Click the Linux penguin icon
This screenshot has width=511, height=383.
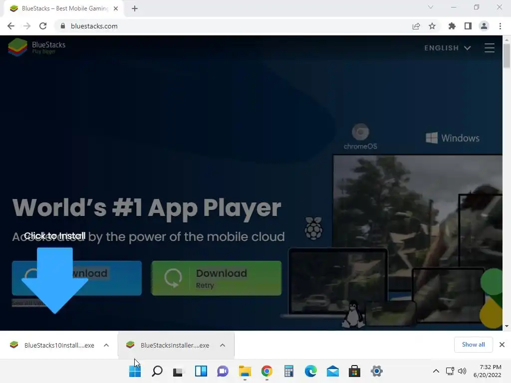[353, 314]
